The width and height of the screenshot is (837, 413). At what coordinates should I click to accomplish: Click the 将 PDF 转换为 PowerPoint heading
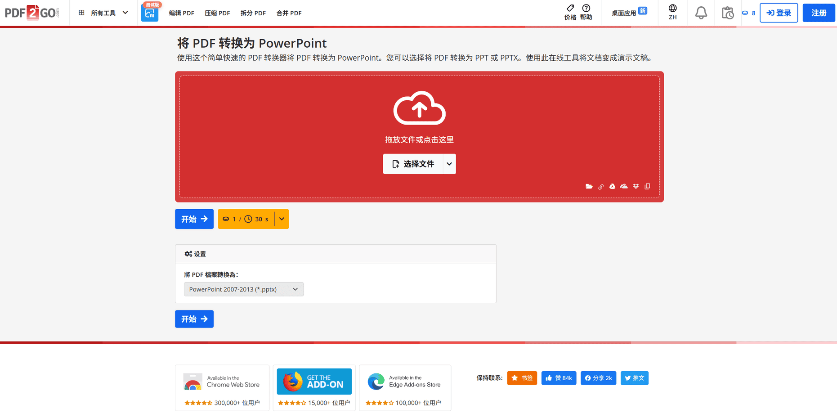(x=252, y=43)
